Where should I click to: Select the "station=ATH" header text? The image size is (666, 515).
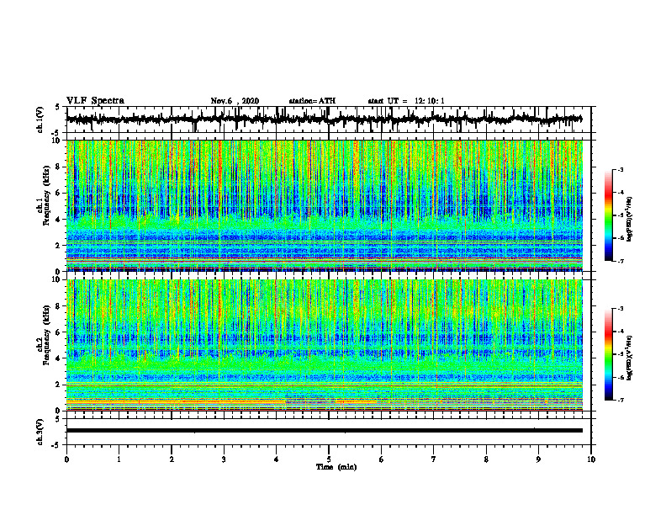tap(312, 101)
